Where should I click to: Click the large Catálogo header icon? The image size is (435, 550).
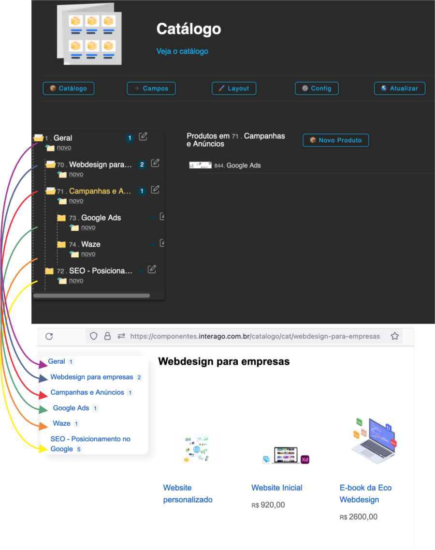(x=89, y=35)
